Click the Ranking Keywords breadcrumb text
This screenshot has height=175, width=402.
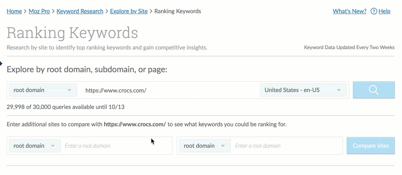[177, 11]
